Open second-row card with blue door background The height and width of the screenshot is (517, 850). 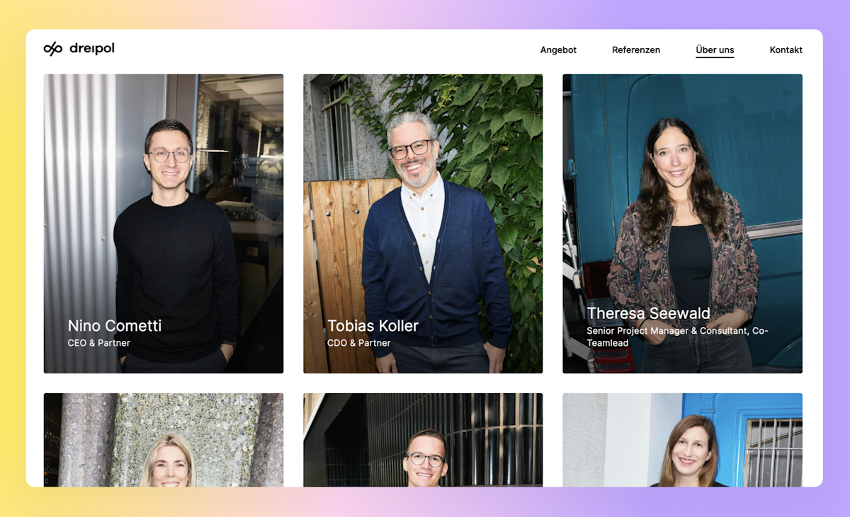[x=682, y=440]
